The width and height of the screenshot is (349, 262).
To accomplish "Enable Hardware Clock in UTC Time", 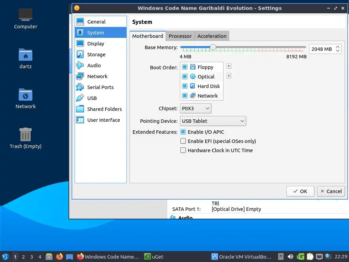I will tap(183, 150).
